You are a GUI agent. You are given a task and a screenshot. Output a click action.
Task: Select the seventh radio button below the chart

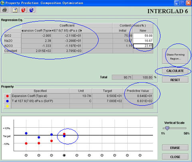pos(102,155)
